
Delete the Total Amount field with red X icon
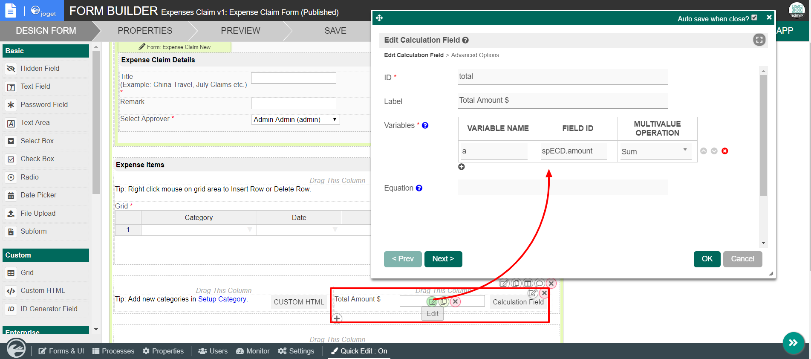[455, 301]
